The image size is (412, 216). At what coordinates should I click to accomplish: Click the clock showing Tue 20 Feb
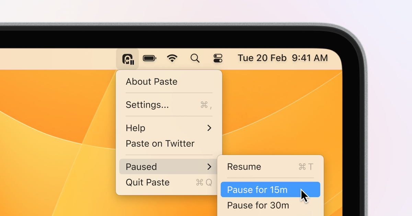pos(262,58)
